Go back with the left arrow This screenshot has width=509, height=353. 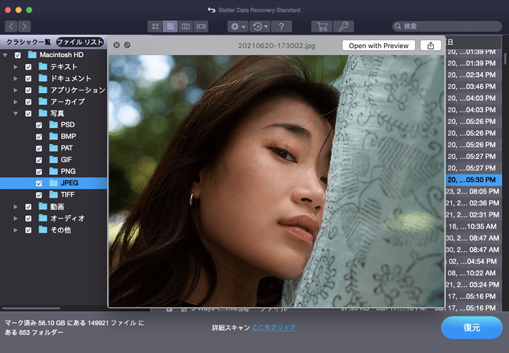tap(11, 26)
